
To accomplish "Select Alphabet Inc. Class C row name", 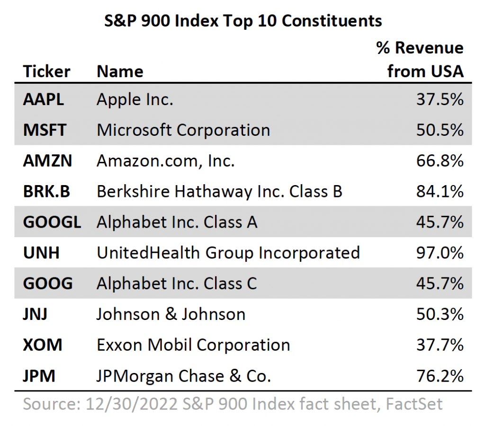I will [x=177, y=284].
